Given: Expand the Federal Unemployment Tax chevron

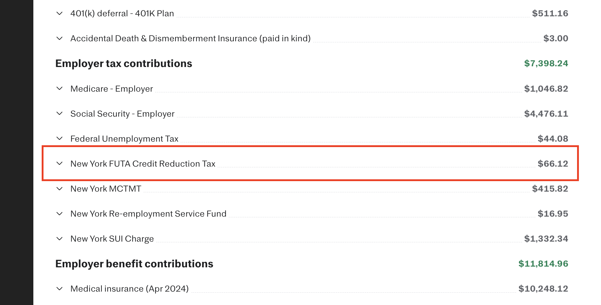Looking at the screenshot, I should click(x=59, y=139).
